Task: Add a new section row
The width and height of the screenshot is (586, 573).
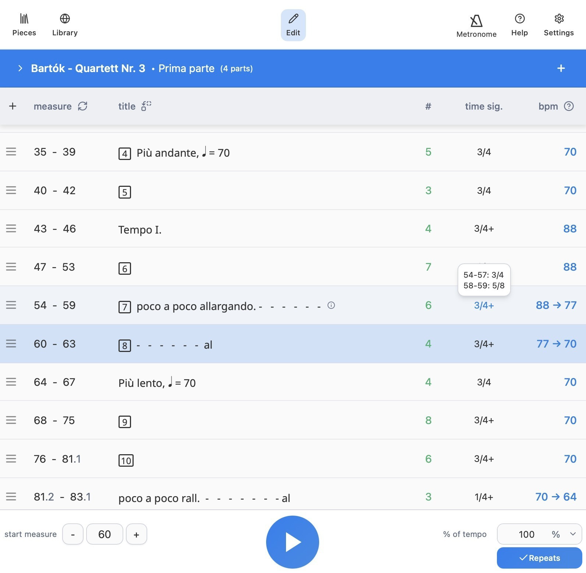Action: 13,106
